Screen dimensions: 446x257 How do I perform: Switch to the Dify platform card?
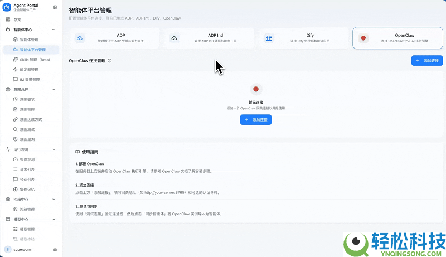(x=303, y=38)
